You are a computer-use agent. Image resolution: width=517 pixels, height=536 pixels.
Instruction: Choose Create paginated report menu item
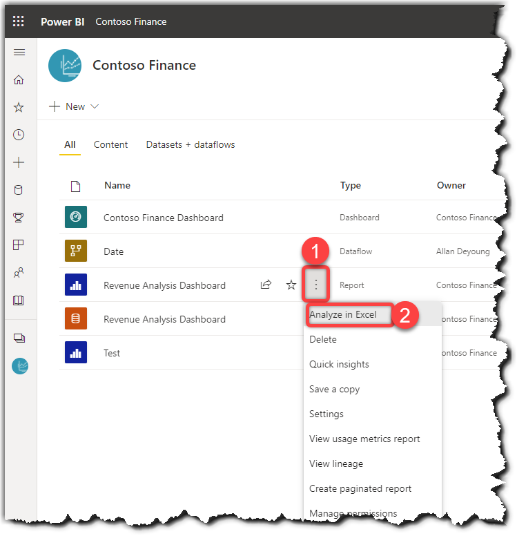[x=360, y=489]
